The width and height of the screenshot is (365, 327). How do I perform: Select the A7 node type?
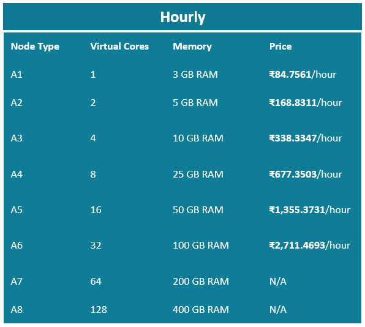click(x=17, y=282)
